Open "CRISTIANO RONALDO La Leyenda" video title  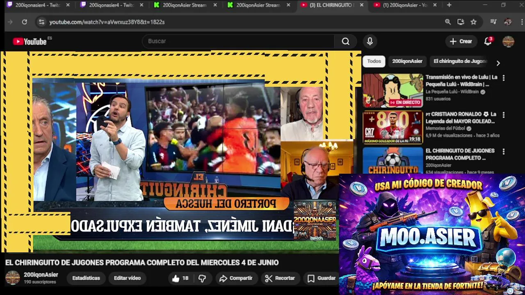point(461,118)
